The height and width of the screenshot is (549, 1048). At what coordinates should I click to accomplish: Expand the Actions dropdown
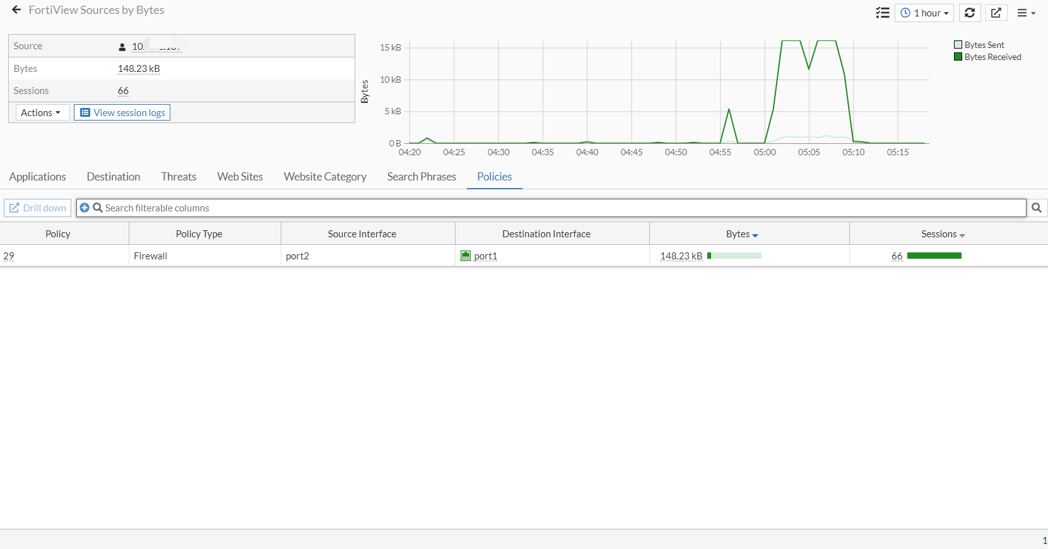tap(42, 112)
